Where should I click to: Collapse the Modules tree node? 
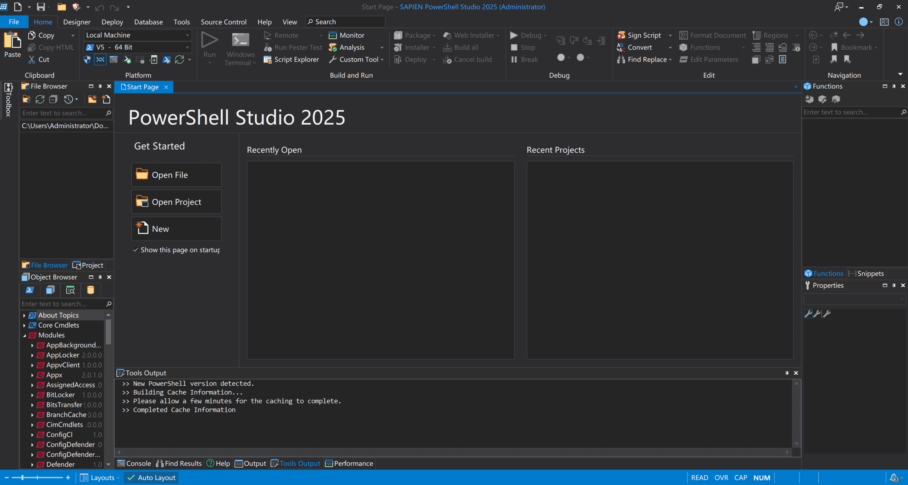click(x=24, y=335)
